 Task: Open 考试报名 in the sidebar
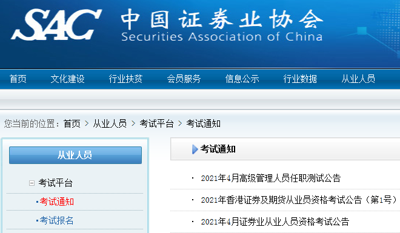point(56,220)
